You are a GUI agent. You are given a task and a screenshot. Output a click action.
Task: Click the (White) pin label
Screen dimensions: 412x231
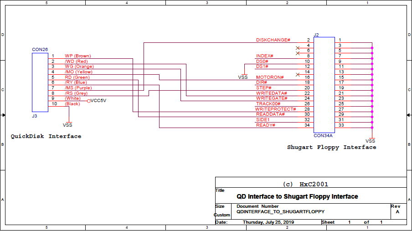coord(73,98)
